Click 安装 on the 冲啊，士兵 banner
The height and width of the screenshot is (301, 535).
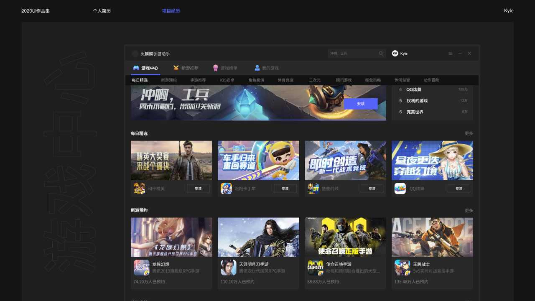click(x=361, y=104)
